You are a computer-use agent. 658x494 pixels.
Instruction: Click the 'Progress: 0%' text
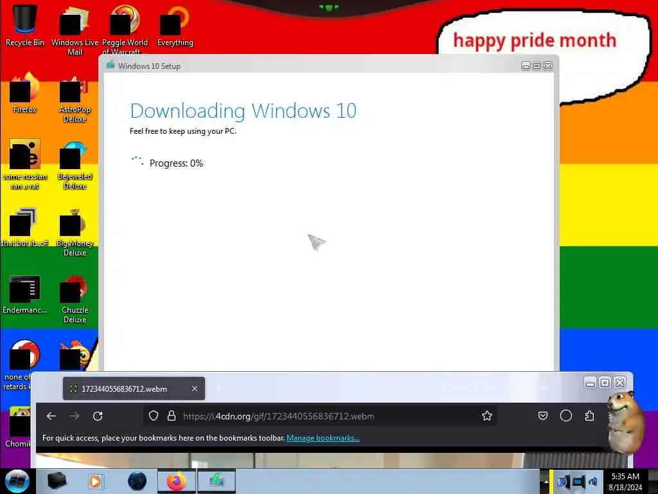176,163
